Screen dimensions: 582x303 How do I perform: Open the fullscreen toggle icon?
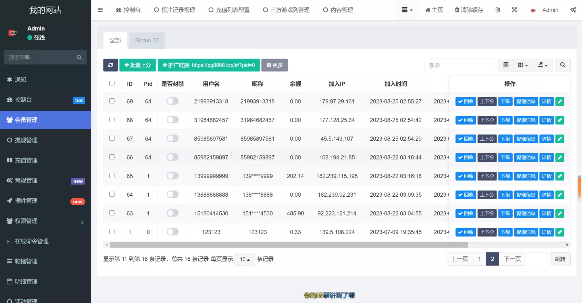pos(514,10)
